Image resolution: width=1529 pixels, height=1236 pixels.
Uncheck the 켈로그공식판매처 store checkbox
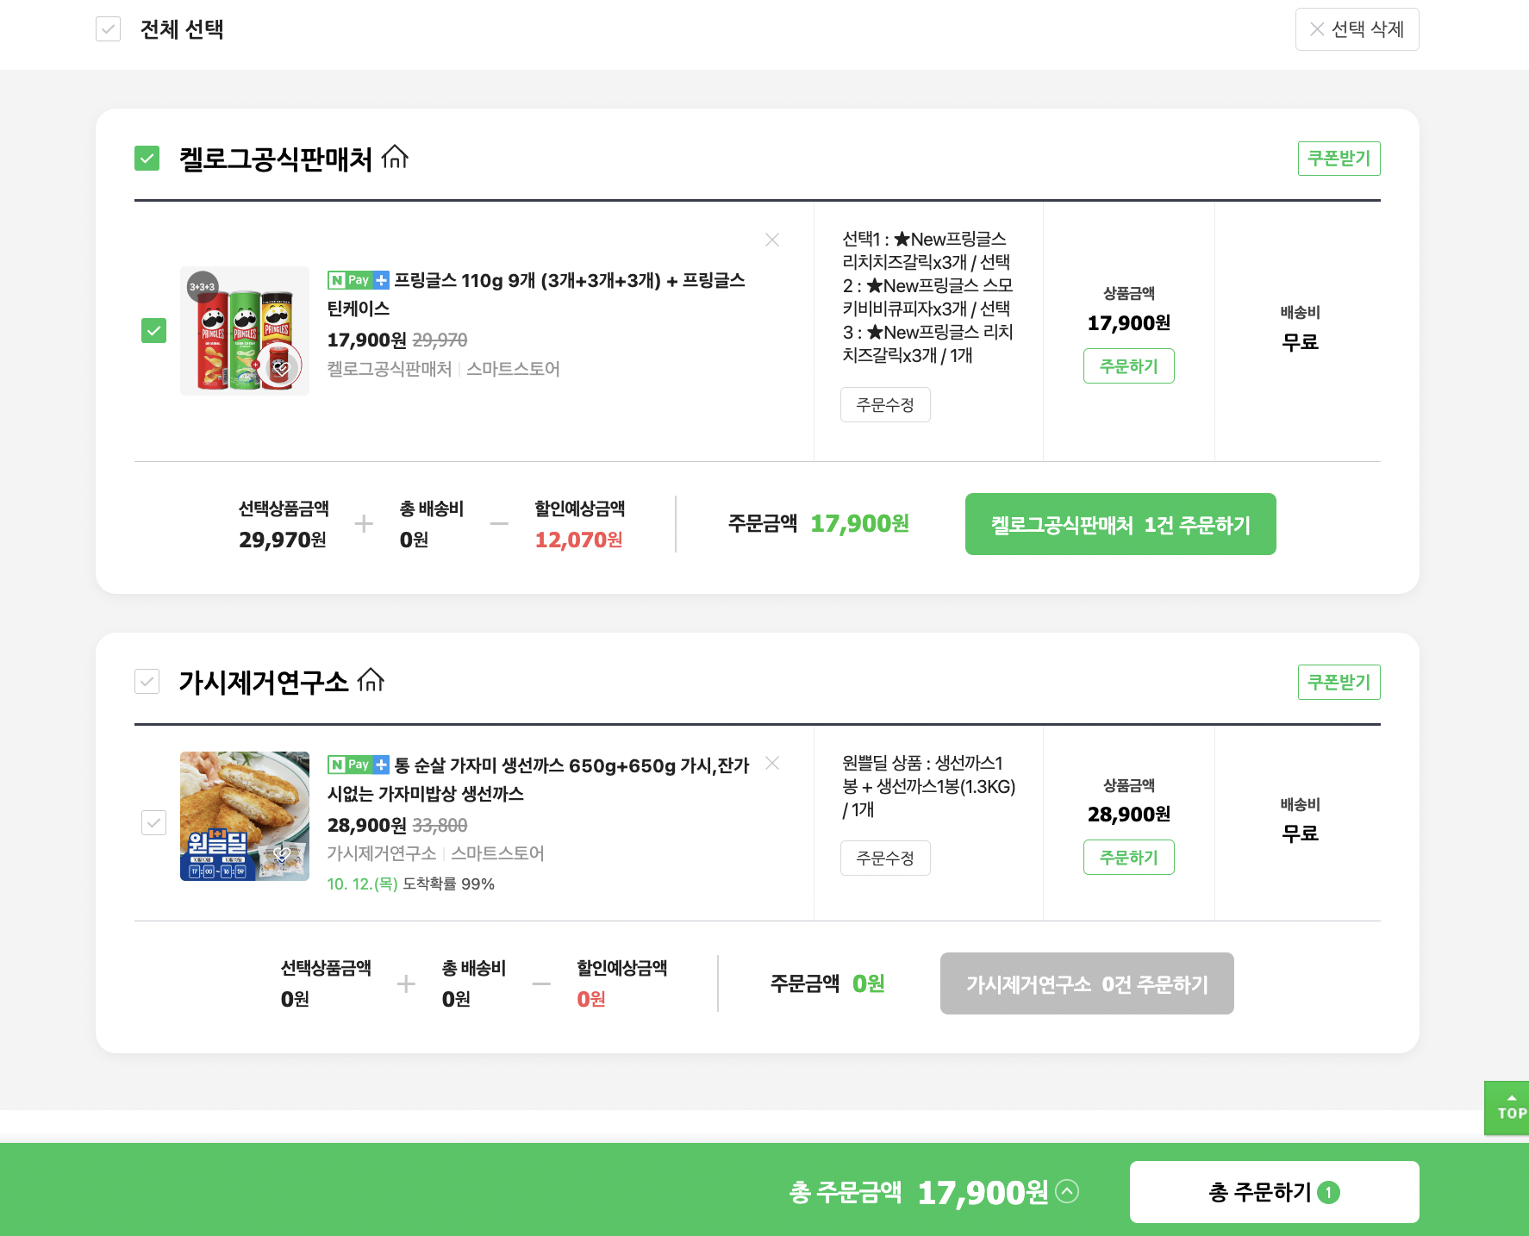pos(147,159)
